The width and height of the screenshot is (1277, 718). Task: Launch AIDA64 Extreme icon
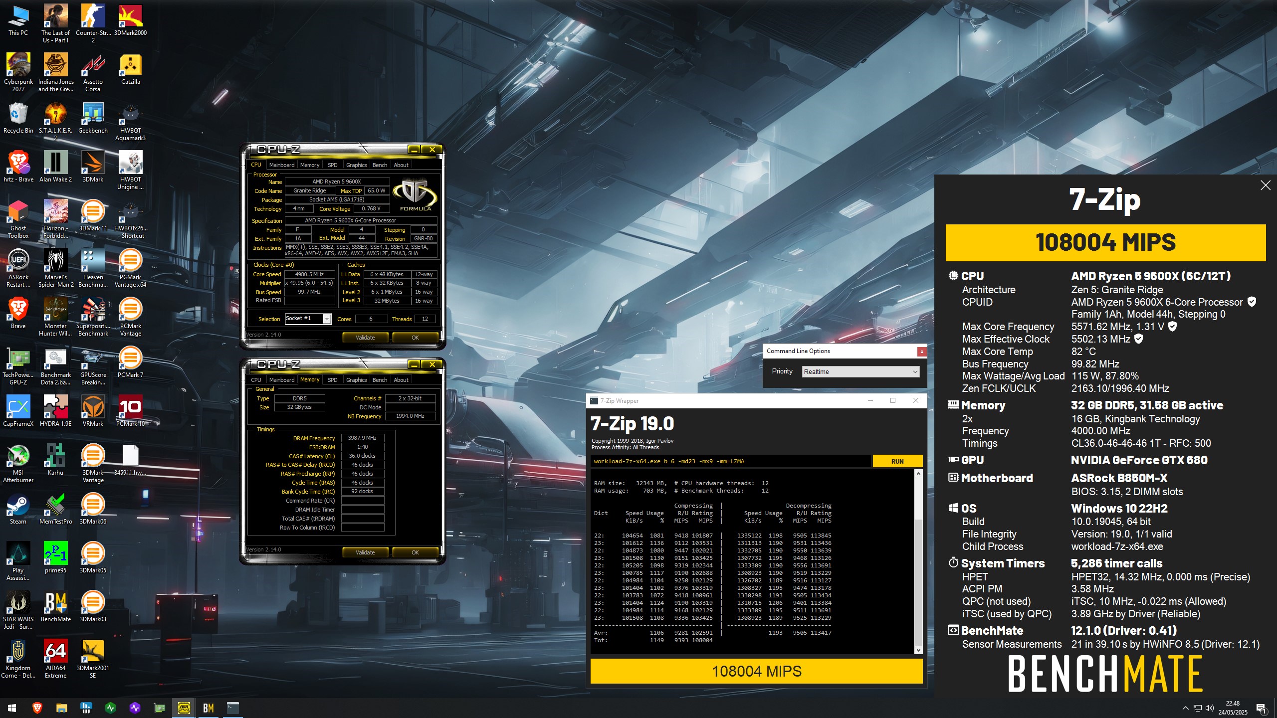pos(55,659)
